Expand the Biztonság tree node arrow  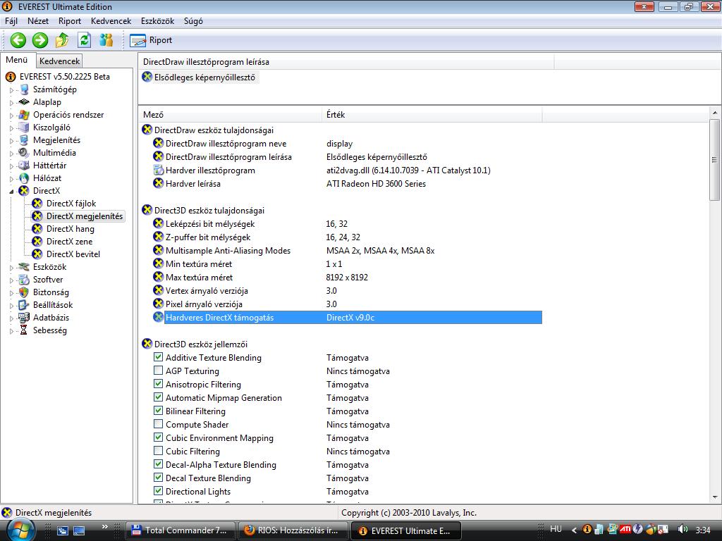11,292
